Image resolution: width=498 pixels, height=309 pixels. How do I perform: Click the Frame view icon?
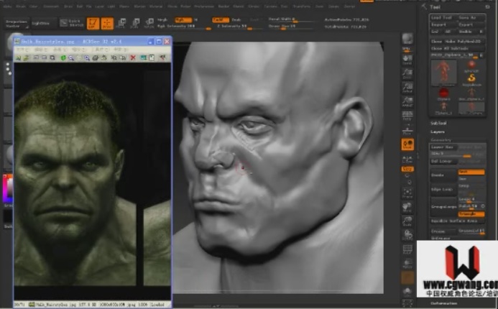point(407,193)
